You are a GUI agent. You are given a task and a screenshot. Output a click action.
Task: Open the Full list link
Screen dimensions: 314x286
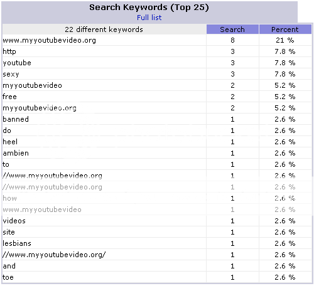coord(149,18)
